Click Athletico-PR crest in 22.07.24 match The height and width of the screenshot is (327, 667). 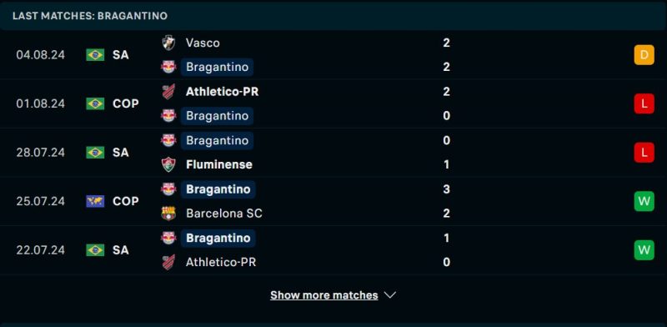click(168, 262)
